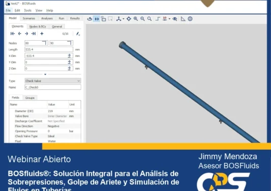Open the File menu
This screenshot has width=271, height=191.
pyautogui.click(x=8, y=11)
